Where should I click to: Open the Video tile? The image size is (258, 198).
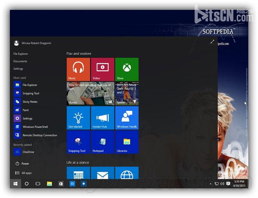(x=102, y=69)
